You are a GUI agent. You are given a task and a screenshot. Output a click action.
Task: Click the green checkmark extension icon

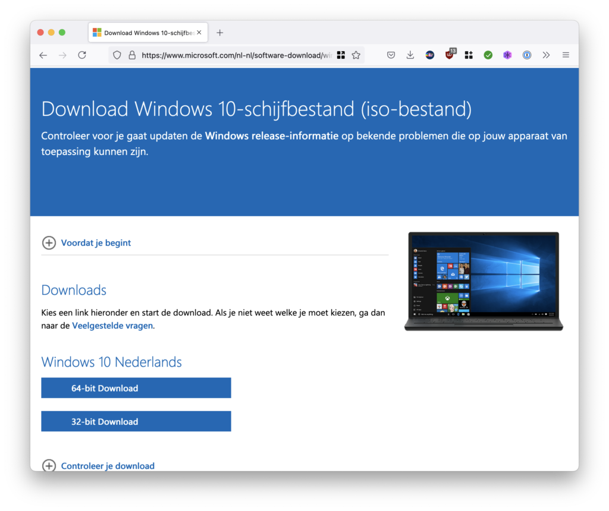[488, 55]
